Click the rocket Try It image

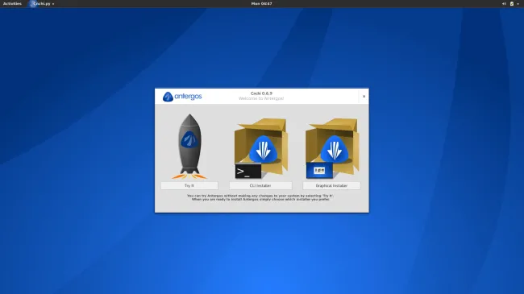(189, 147)
